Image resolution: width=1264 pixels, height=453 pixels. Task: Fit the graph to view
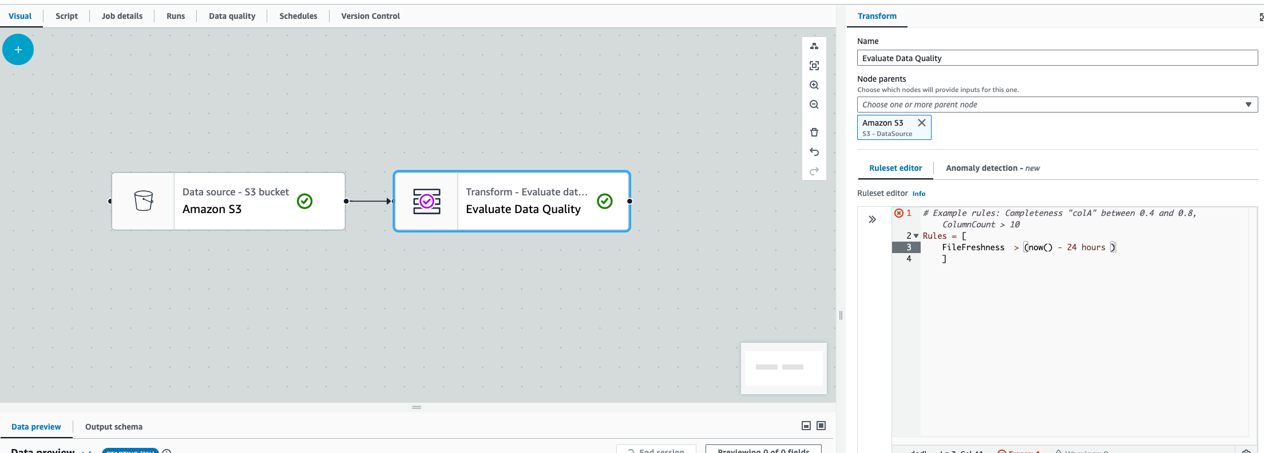click(x=814, y=66)
